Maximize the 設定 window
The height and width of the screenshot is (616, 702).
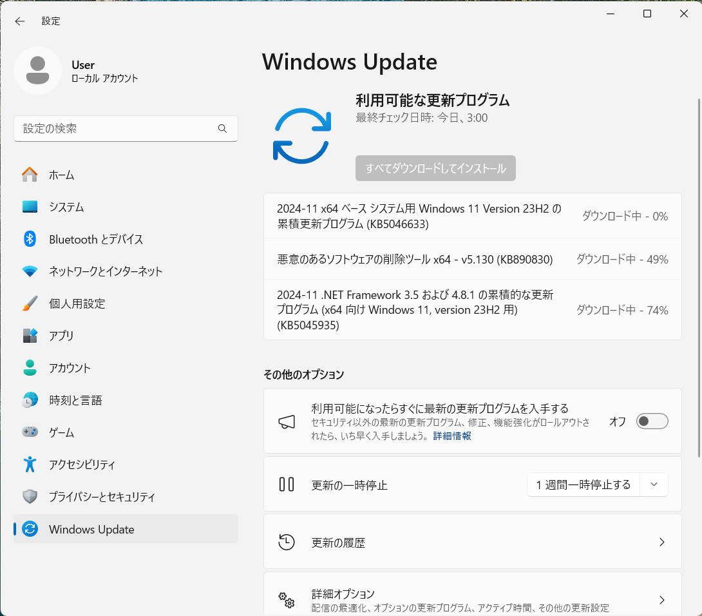coord(647,14)
